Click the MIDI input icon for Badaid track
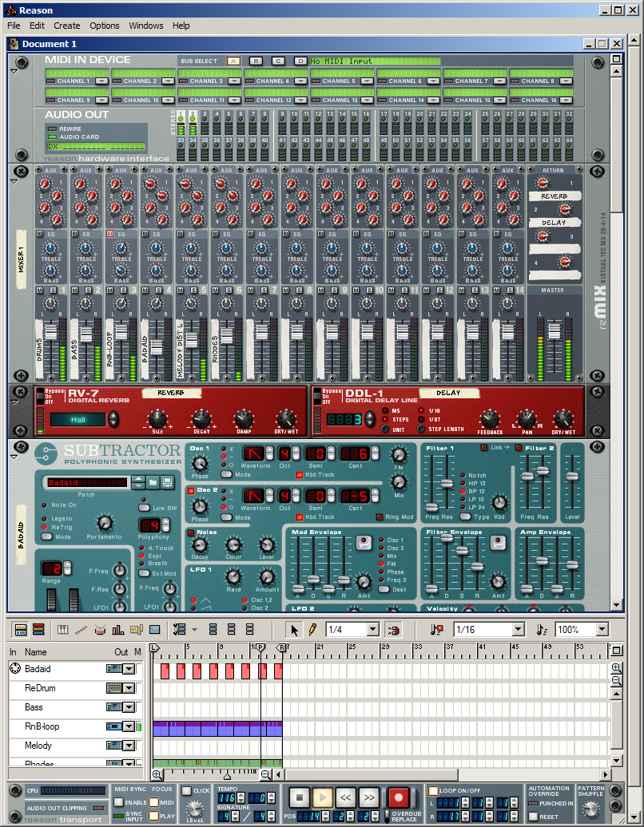This screenshot has width=644, height=827. pos(15,669)
